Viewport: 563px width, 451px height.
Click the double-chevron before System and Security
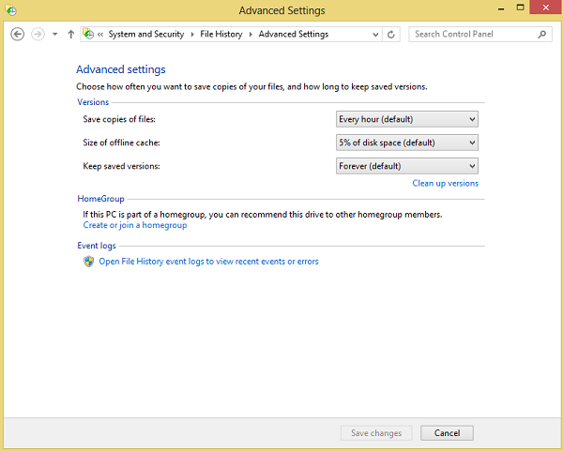click(x=100, y=35)
